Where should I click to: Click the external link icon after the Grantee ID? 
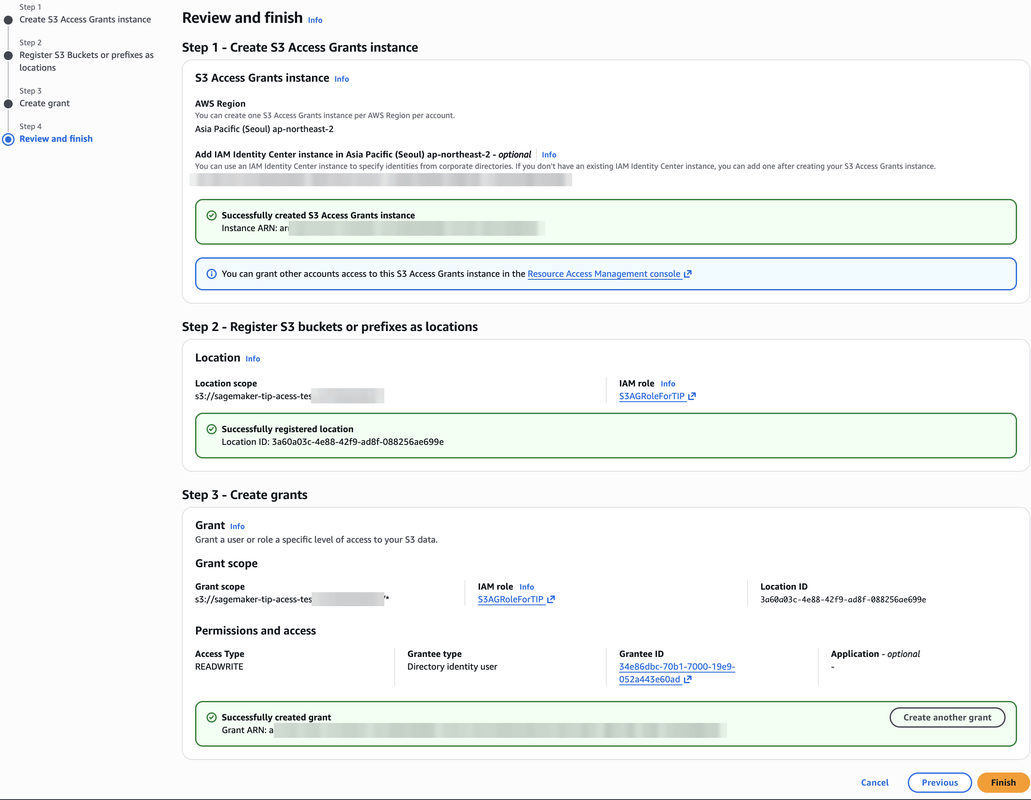[x=688, y=679]
